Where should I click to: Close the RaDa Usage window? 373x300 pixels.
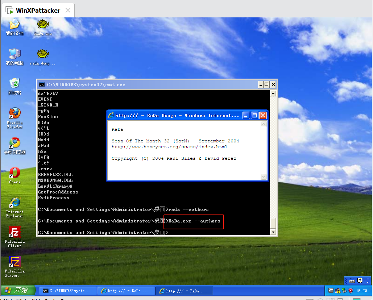coord(263,116)
